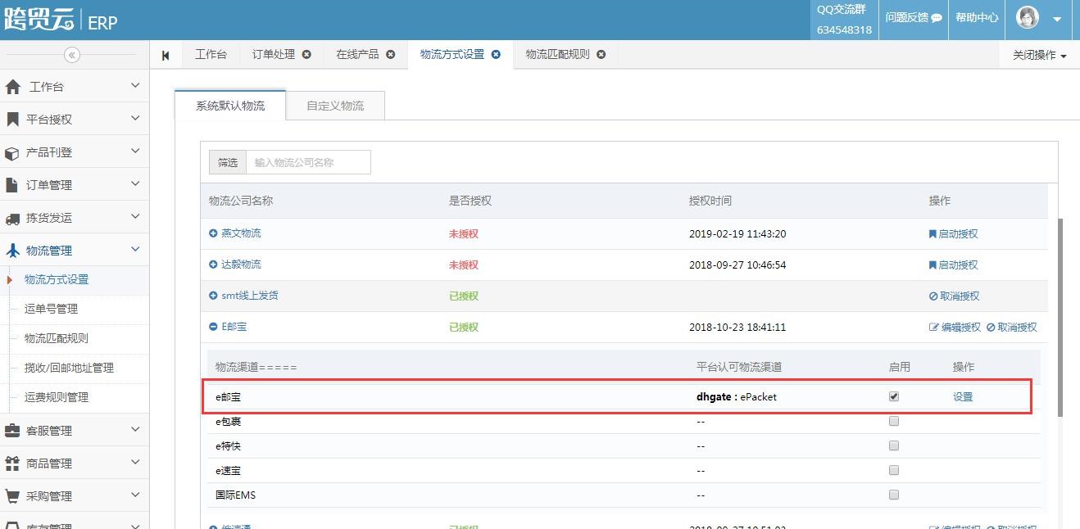The height and width of the screenshot is (529, 1080).
Task: Click 设置 for the e邮宝 channel
Action: click(x=963, y=396)
